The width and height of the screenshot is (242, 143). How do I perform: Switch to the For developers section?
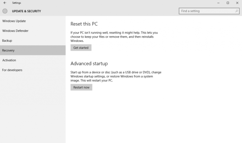[x=12, y=70]
